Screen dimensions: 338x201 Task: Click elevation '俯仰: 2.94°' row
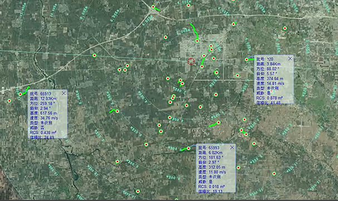click(40, 108)
